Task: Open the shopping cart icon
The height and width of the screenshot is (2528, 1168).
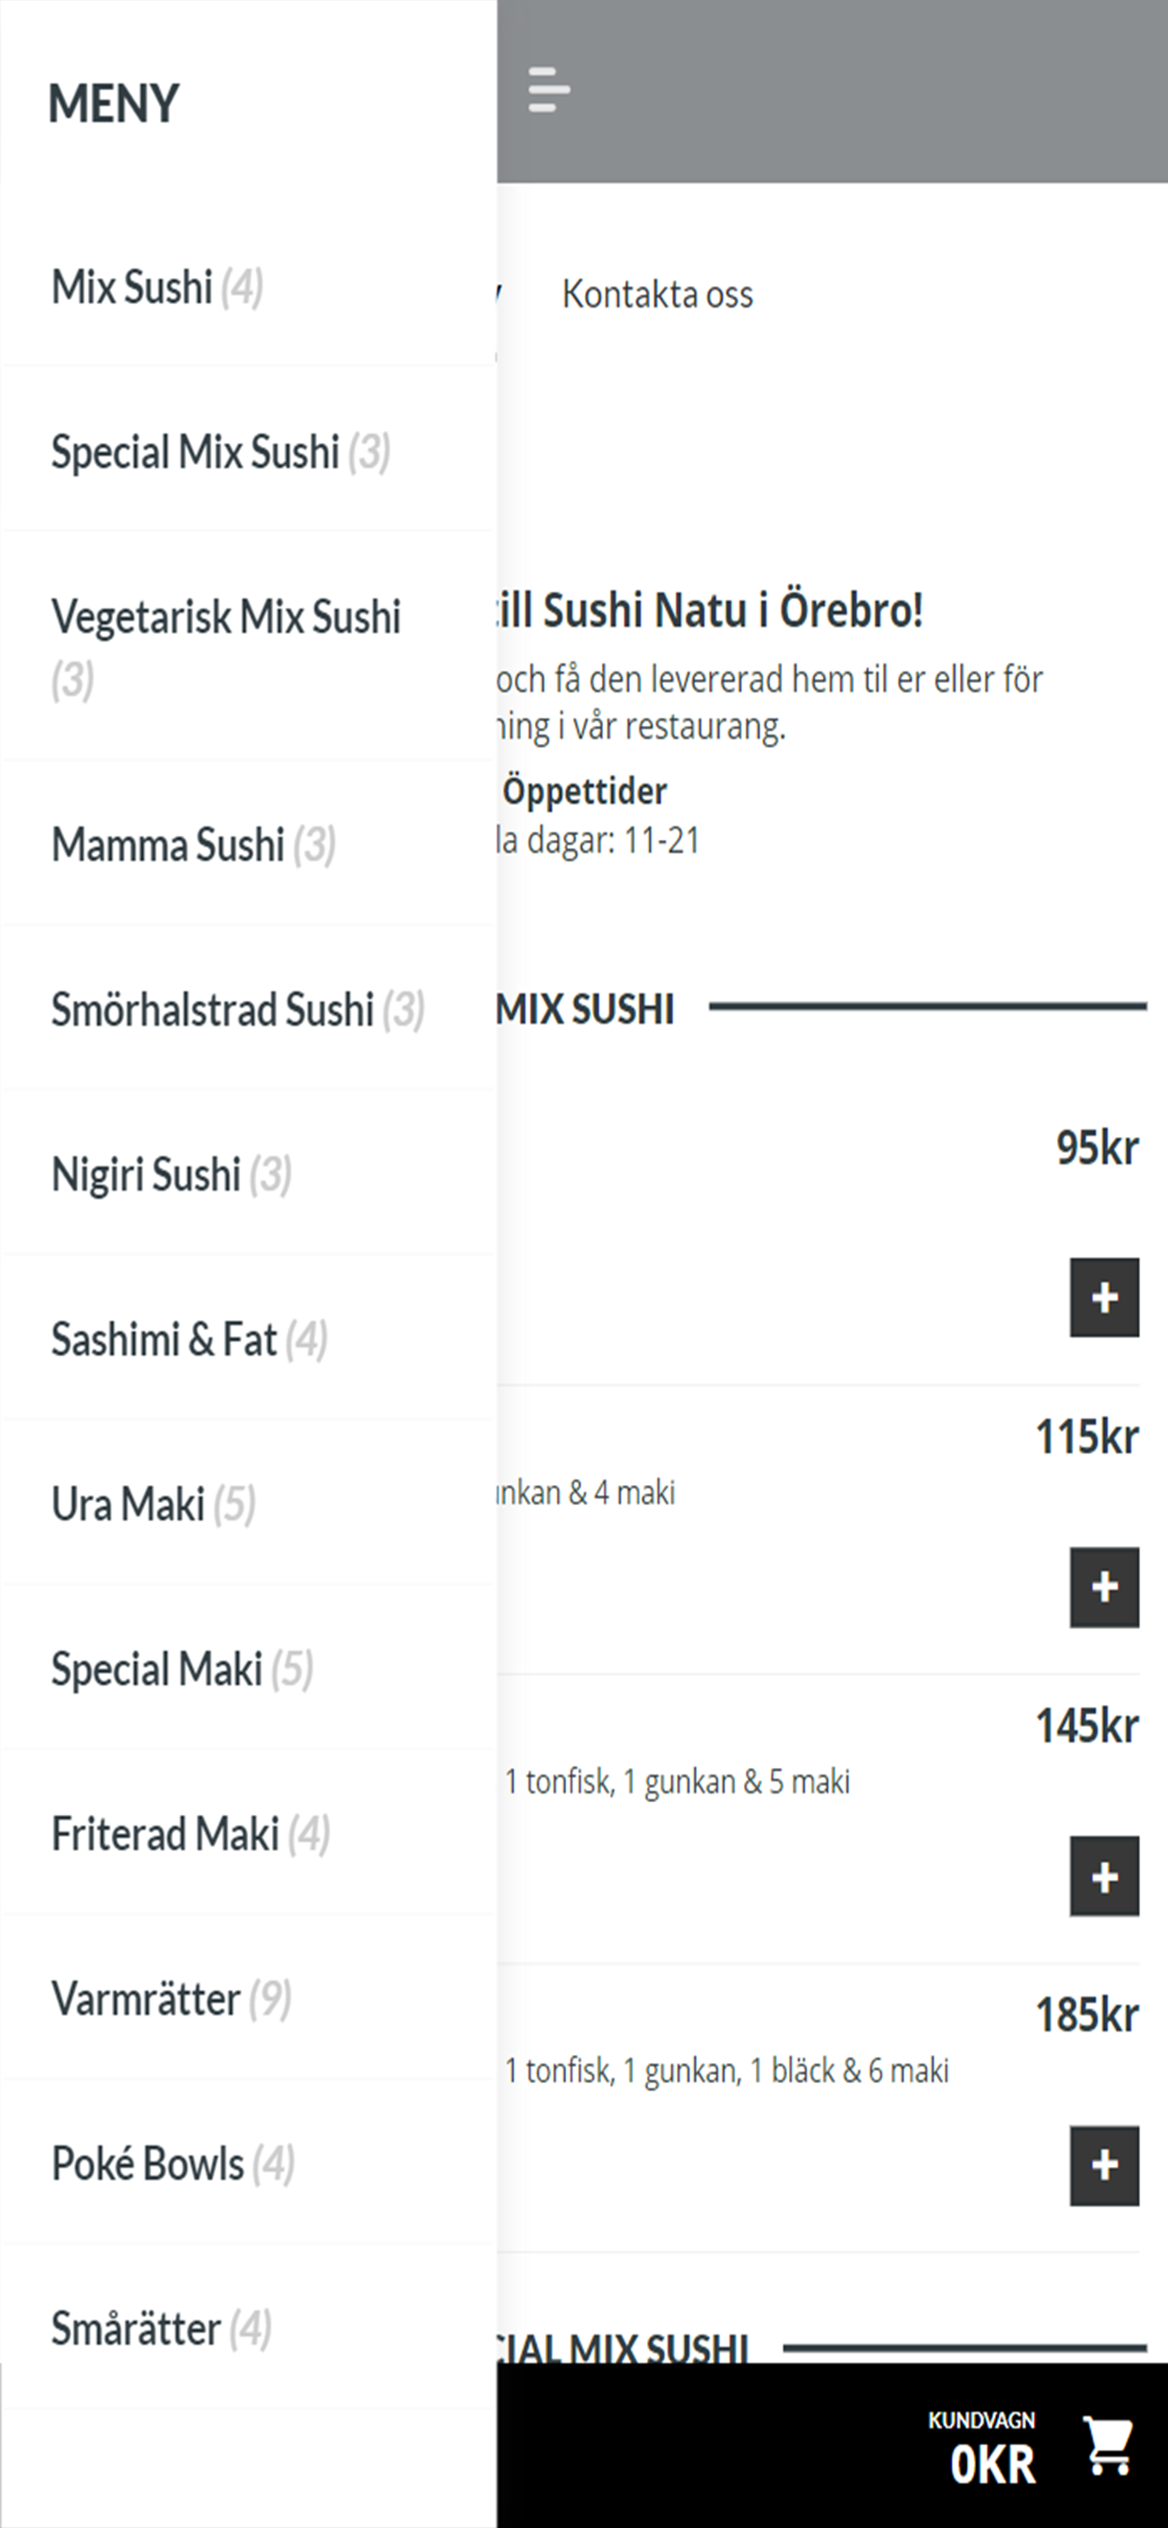Action: pos(1109,2444)
